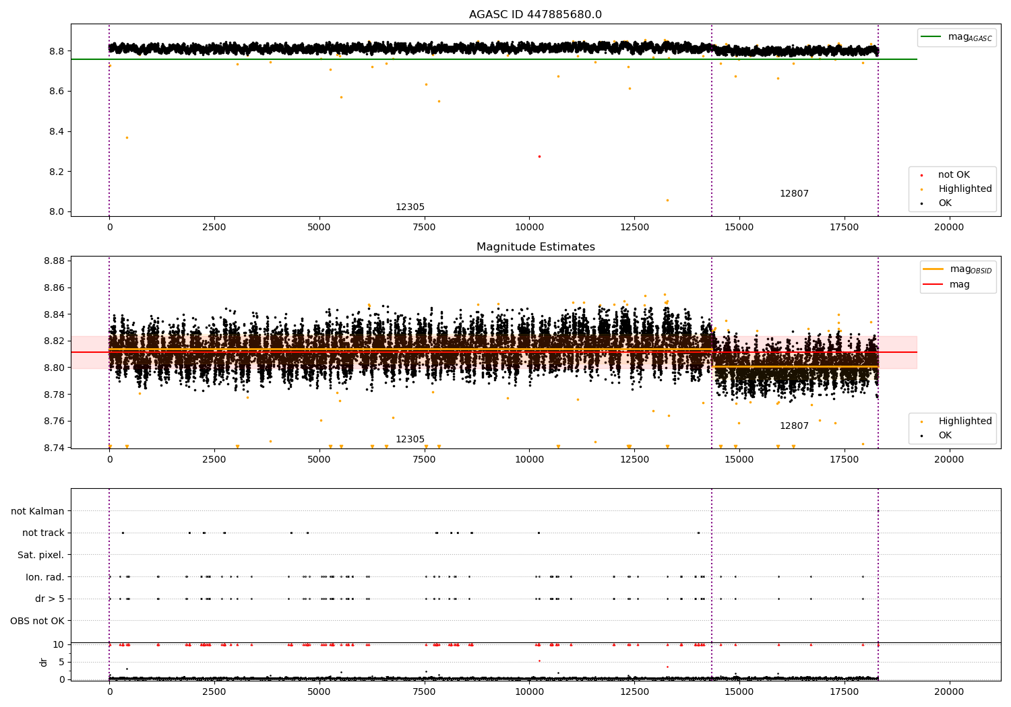Viewport: 1011px width, 707px height.
Task: Click 'Highlighted' in the Magnitude Estimates legend
Action: (x=964, y=422)
